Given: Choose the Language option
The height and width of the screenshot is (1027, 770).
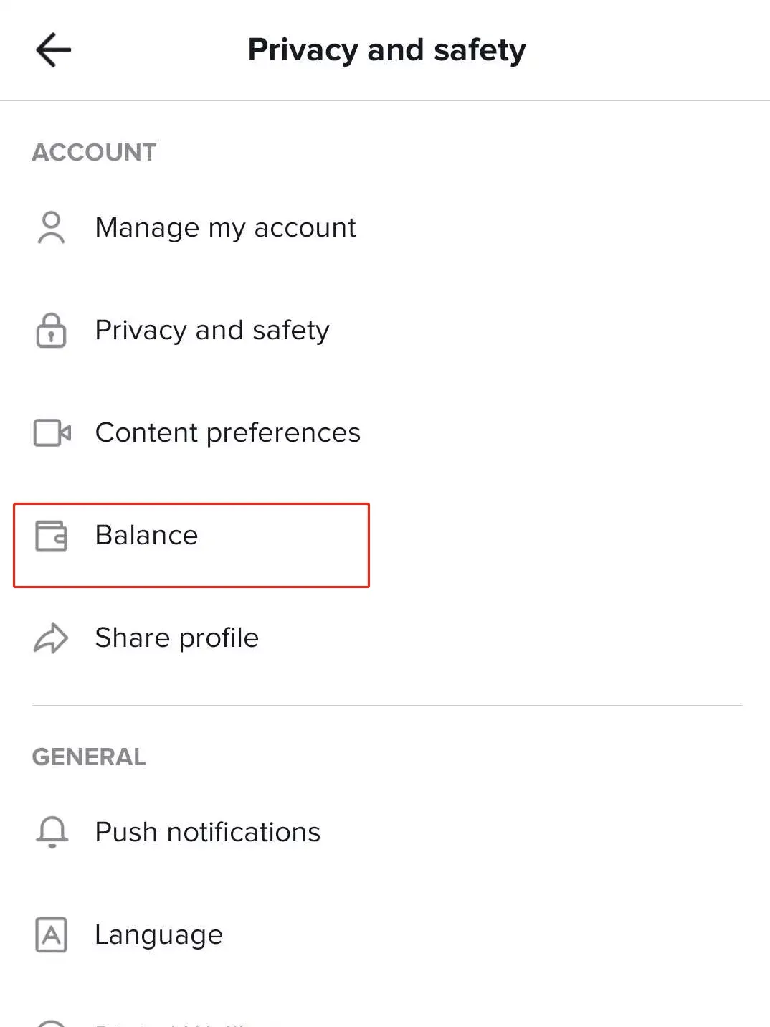Looking at the screenshot, I should (x=158, y=935).
